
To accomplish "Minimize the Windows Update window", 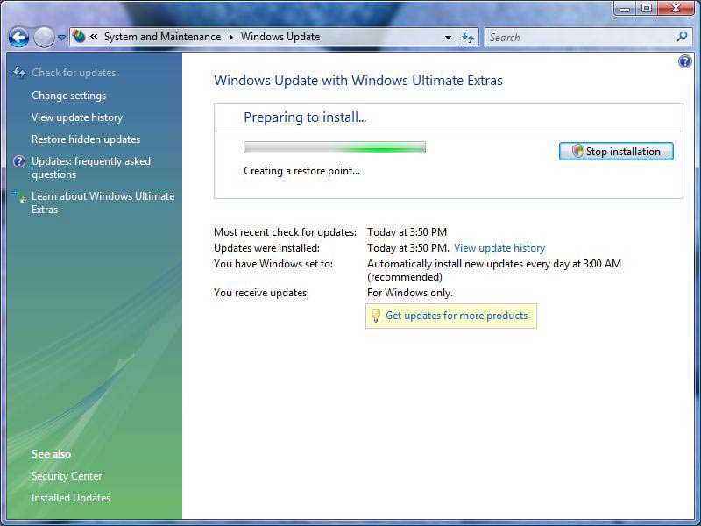I will pos(625,8).
